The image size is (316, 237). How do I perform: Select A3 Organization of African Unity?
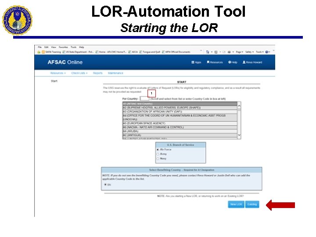[180, 111]
